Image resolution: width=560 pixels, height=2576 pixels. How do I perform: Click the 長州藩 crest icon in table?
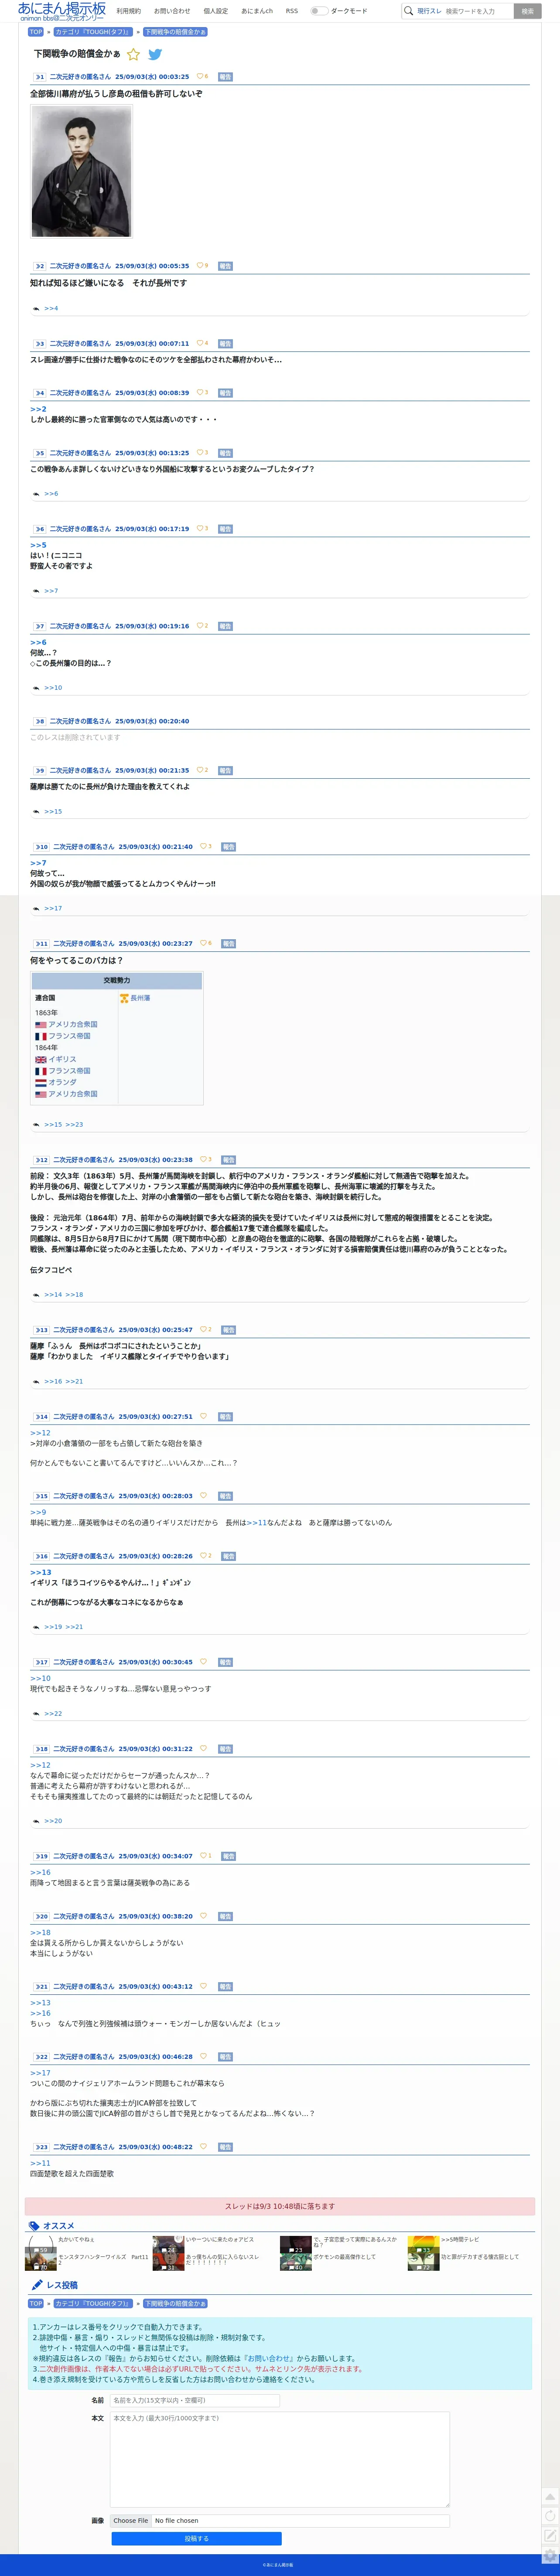[124, 999]
